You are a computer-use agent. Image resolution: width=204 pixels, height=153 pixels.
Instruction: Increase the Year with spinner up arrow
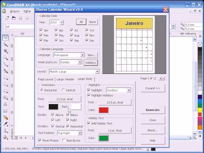pos(62,21)
